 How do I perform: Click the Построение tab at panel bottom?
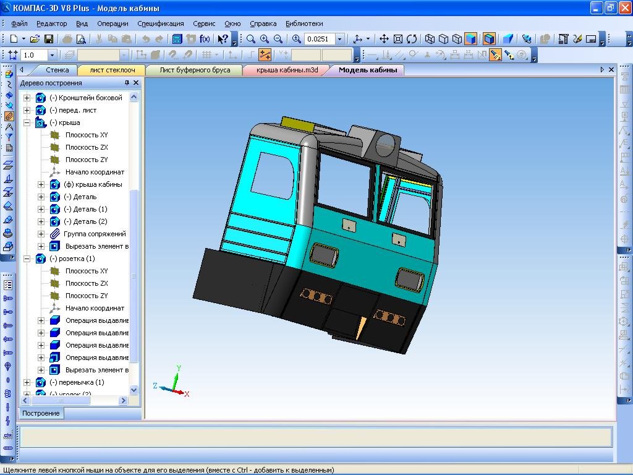(x=42, y=413)
